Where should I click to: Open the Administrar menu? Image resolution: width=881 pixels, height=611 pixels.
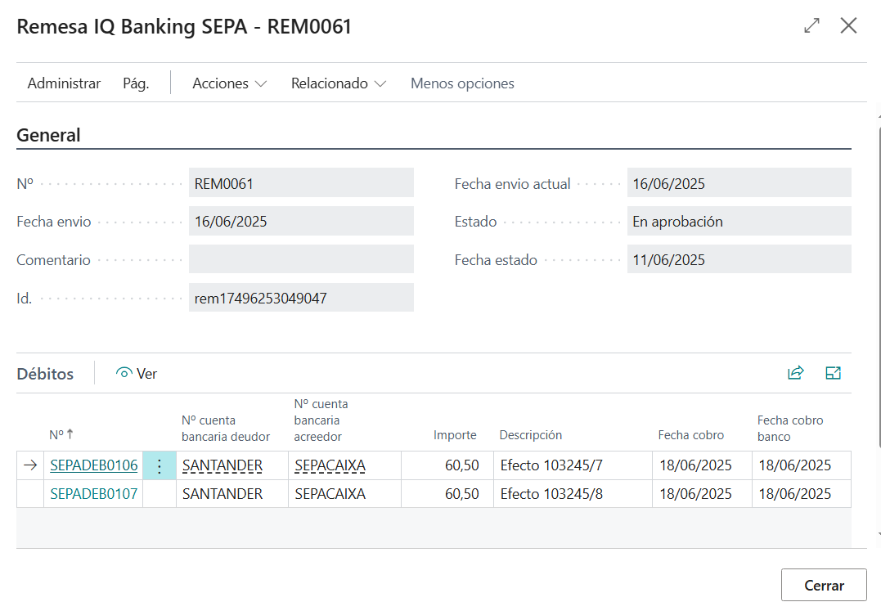(x=64, y=83)
